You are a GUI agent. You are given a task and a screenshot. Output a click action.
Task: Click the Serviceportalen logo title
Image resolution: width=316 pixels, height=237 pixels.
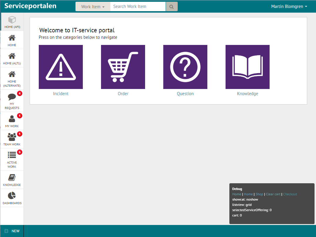click(31, 6)
